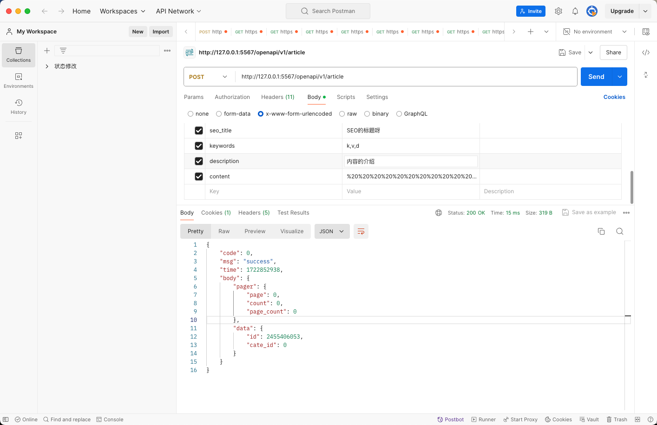Image resolution: width=657 pixels, height=425 pixels.
Task: Open the API Network dropdown menu
Action: [178, 11]
